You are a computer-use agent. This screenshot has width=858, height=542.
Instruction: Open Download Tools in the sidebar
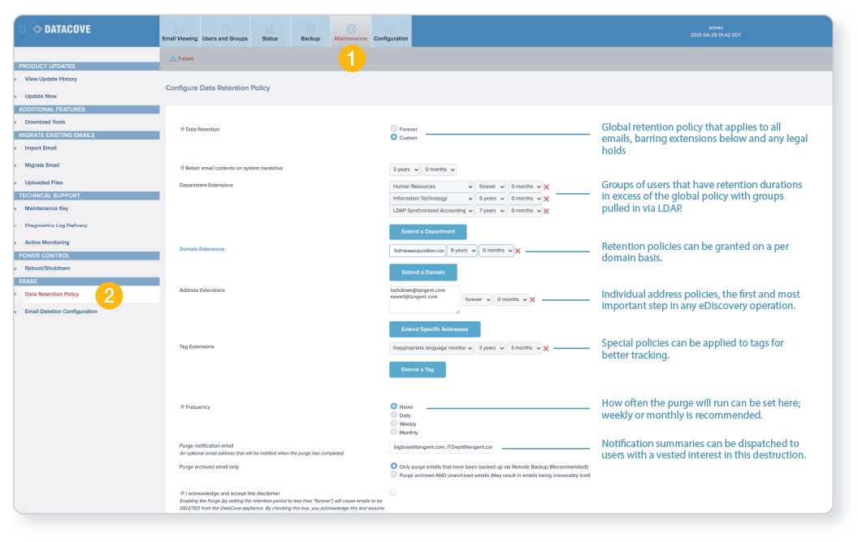(45, 123)
